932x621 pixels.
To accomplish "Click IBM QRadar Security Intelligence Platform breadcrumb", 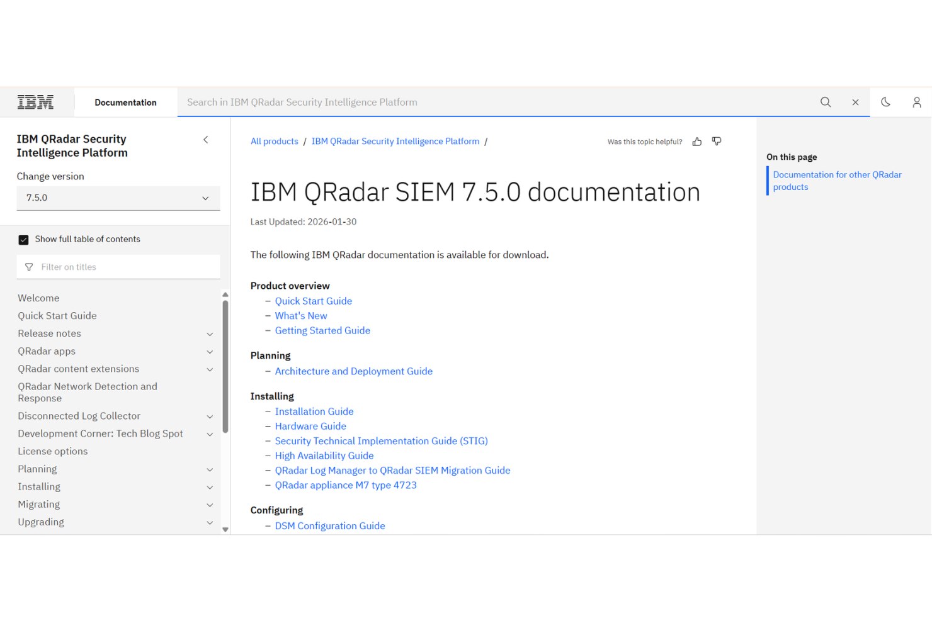I will [x=395, y=141].
